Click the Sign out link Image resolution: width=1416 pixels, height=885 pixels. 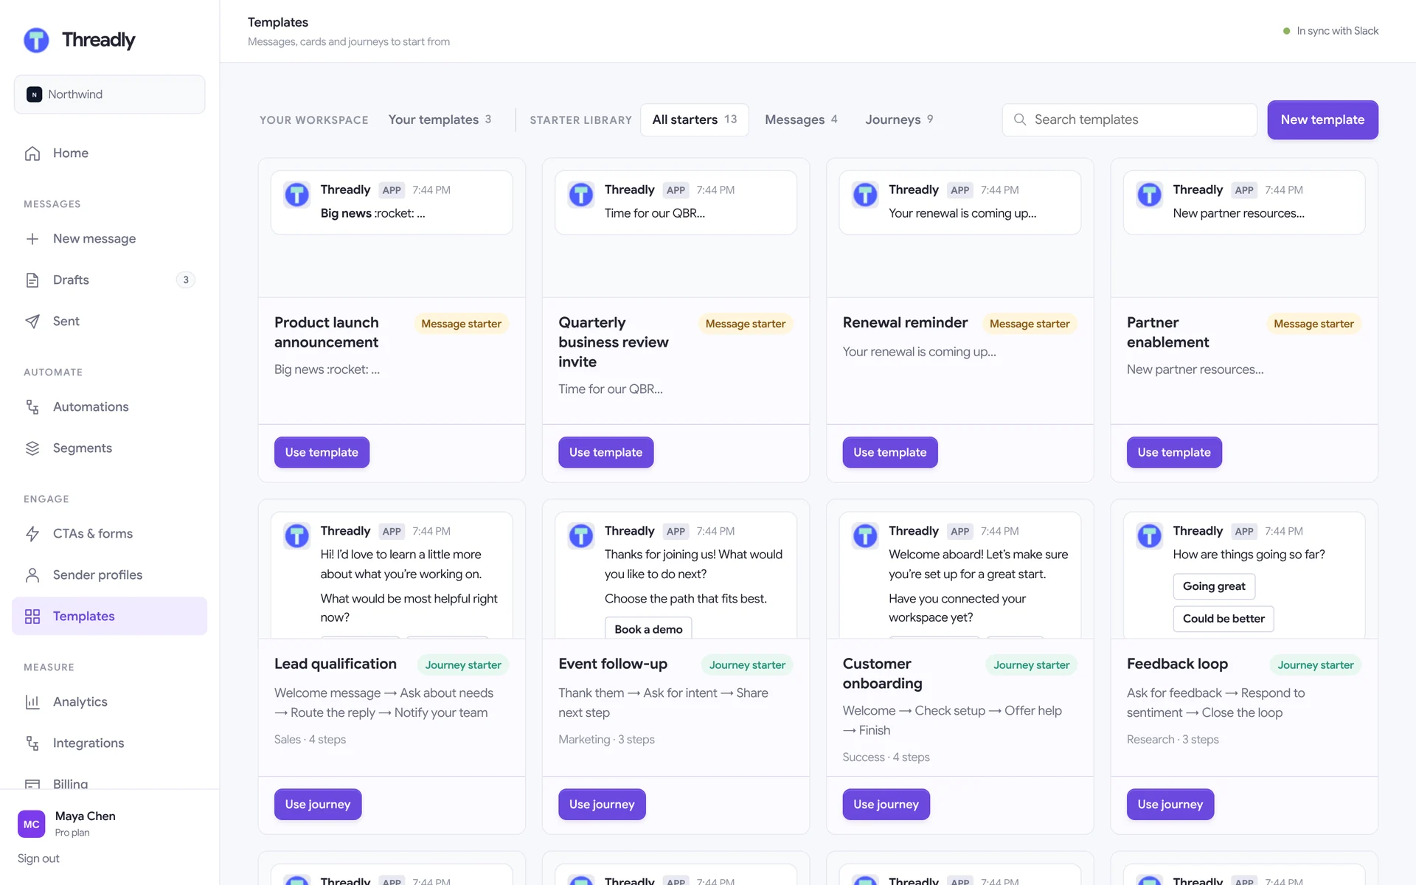38,858
